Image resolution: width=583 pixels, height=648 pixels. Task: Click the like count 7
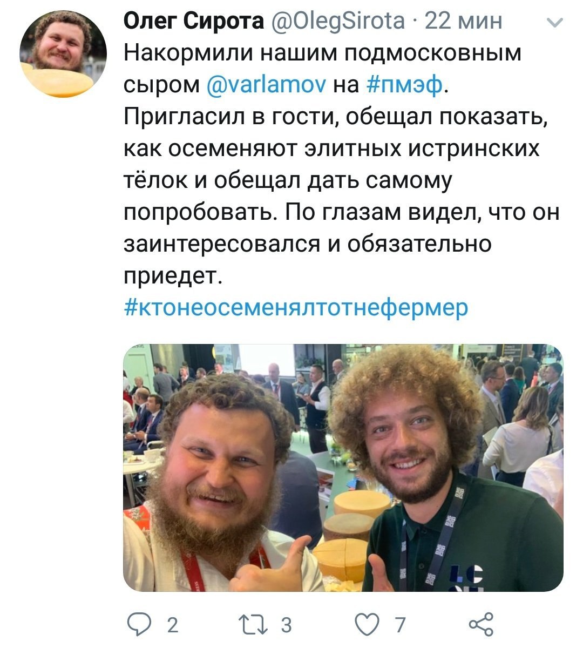pos(400,625)
